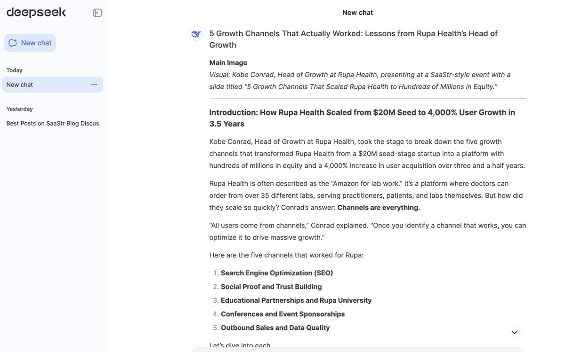This screenshot has width=565, height=352.
Task: Click the deepseek wordmark logo
Action: 36,12
